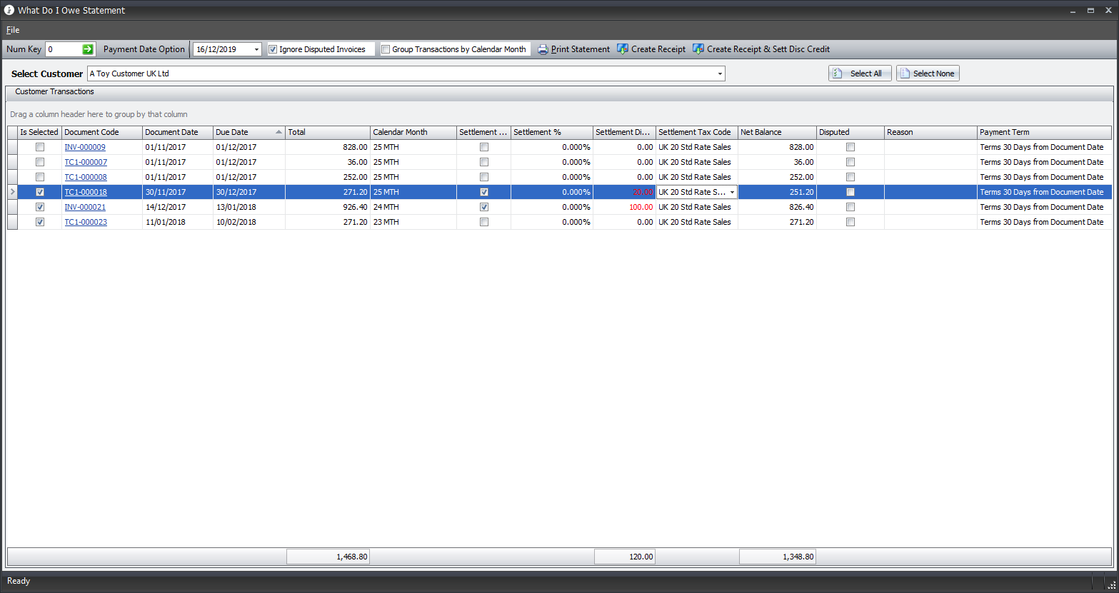The width and height of the screenshot is (1119, 593).
Task: Open Settlement Tax Code dropdown for TC1-000018
Action: [732, 192]
